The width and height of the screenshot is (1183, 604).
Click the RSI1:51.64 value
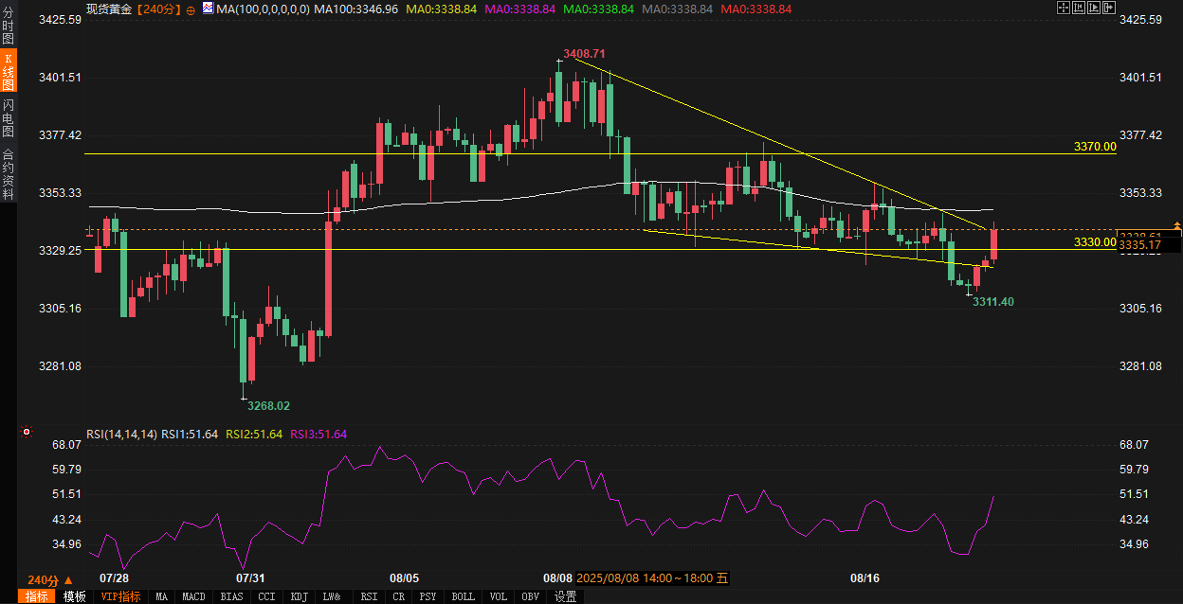[x=190, y=435]
